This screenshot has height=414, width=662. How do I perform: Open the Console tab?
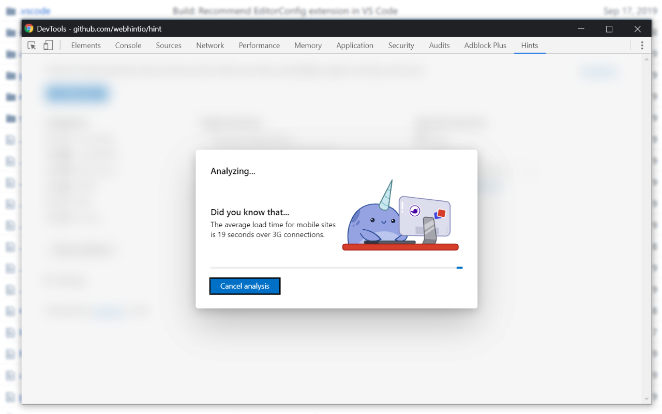tap(128, 46)
